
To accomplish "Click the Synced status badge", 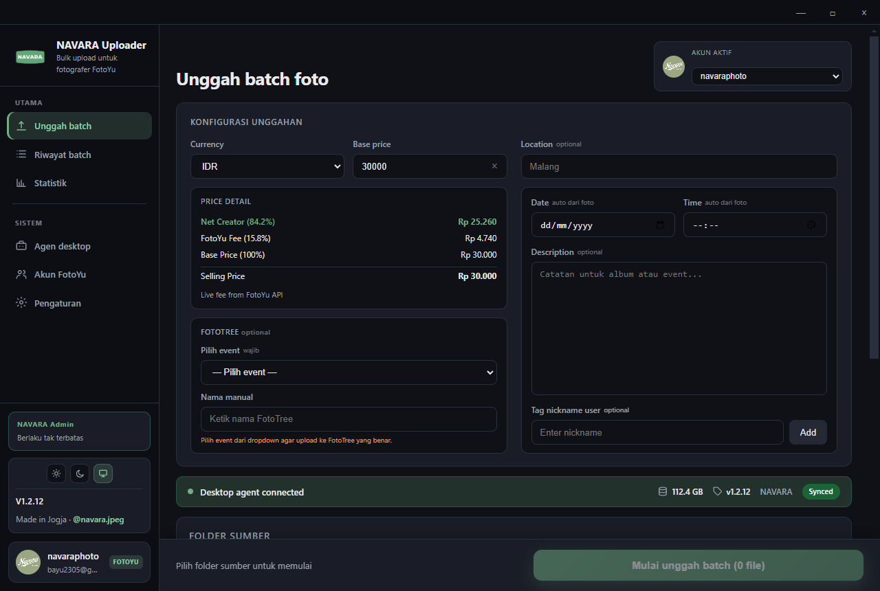I will click(821, 491).
